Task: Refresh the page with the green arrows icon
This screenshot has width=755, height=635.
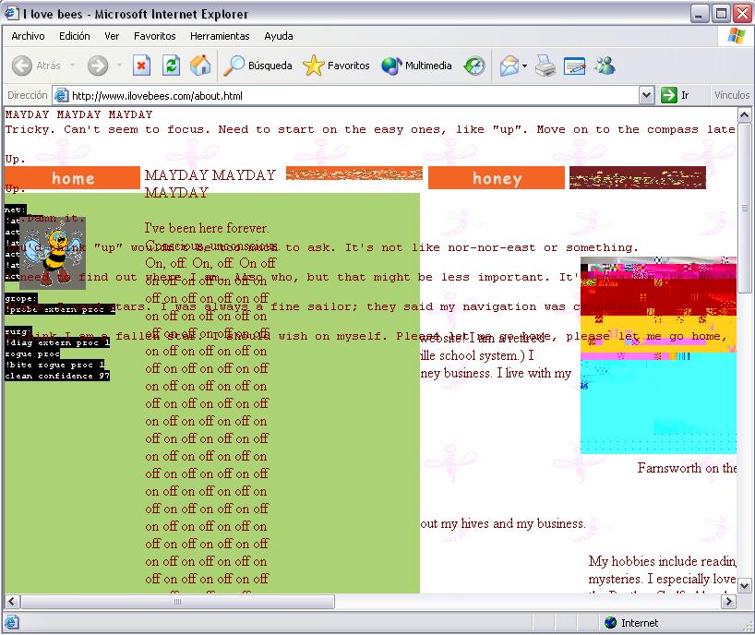Action: click(x=171, y=66)
